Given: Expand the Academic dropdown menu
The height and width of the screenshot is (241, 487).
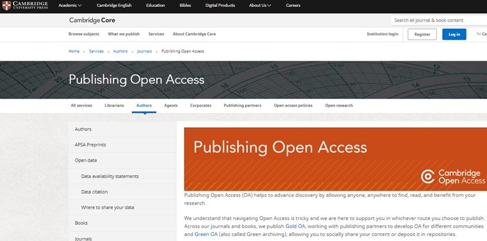Looking at the screenshot, I should [x=70, y=5].
